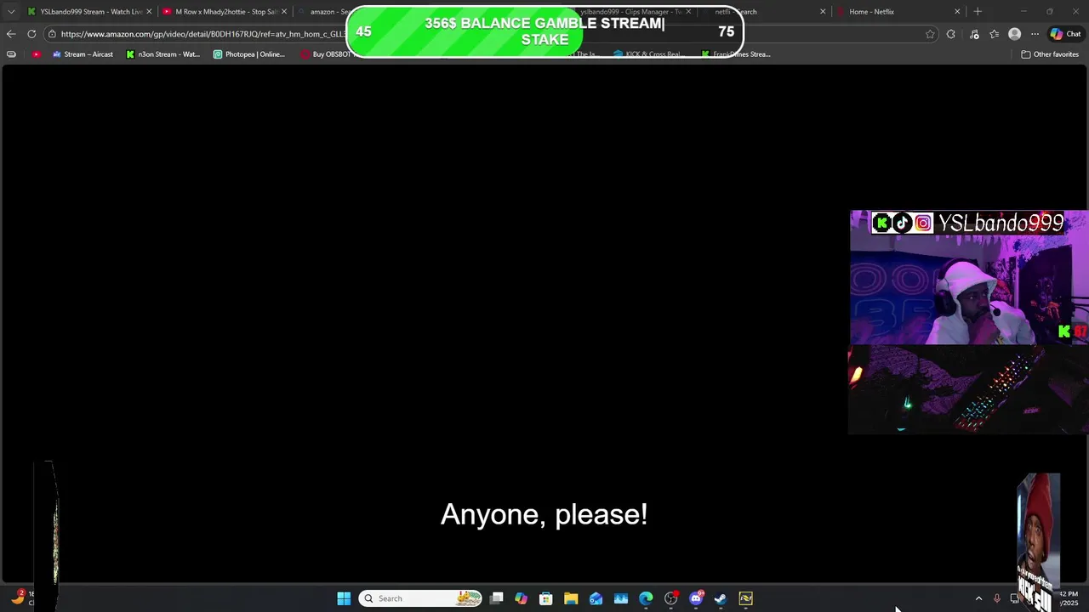Click the TikTok logo on webcam overlay
The image size is (1089, 612).
(x=903, y=224)
